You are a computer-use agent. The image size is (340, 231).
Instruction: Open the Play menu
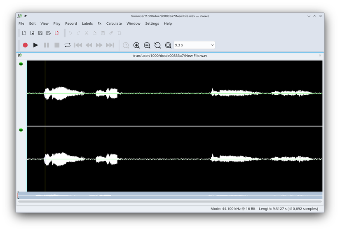point(57,23)
